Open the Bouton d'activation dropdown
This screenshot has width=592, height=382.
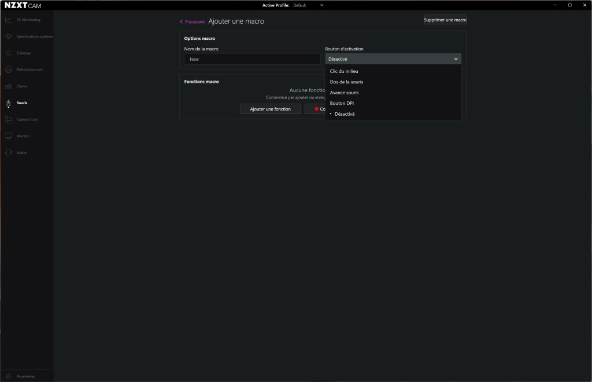coord(393,58)
